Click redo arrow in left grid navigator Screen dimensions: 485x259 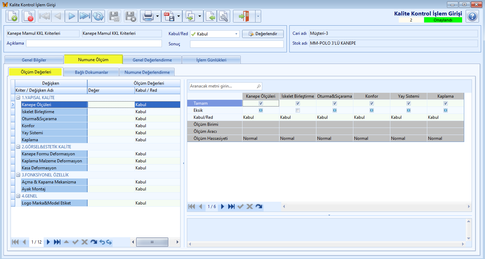click(x=109, y=242)
